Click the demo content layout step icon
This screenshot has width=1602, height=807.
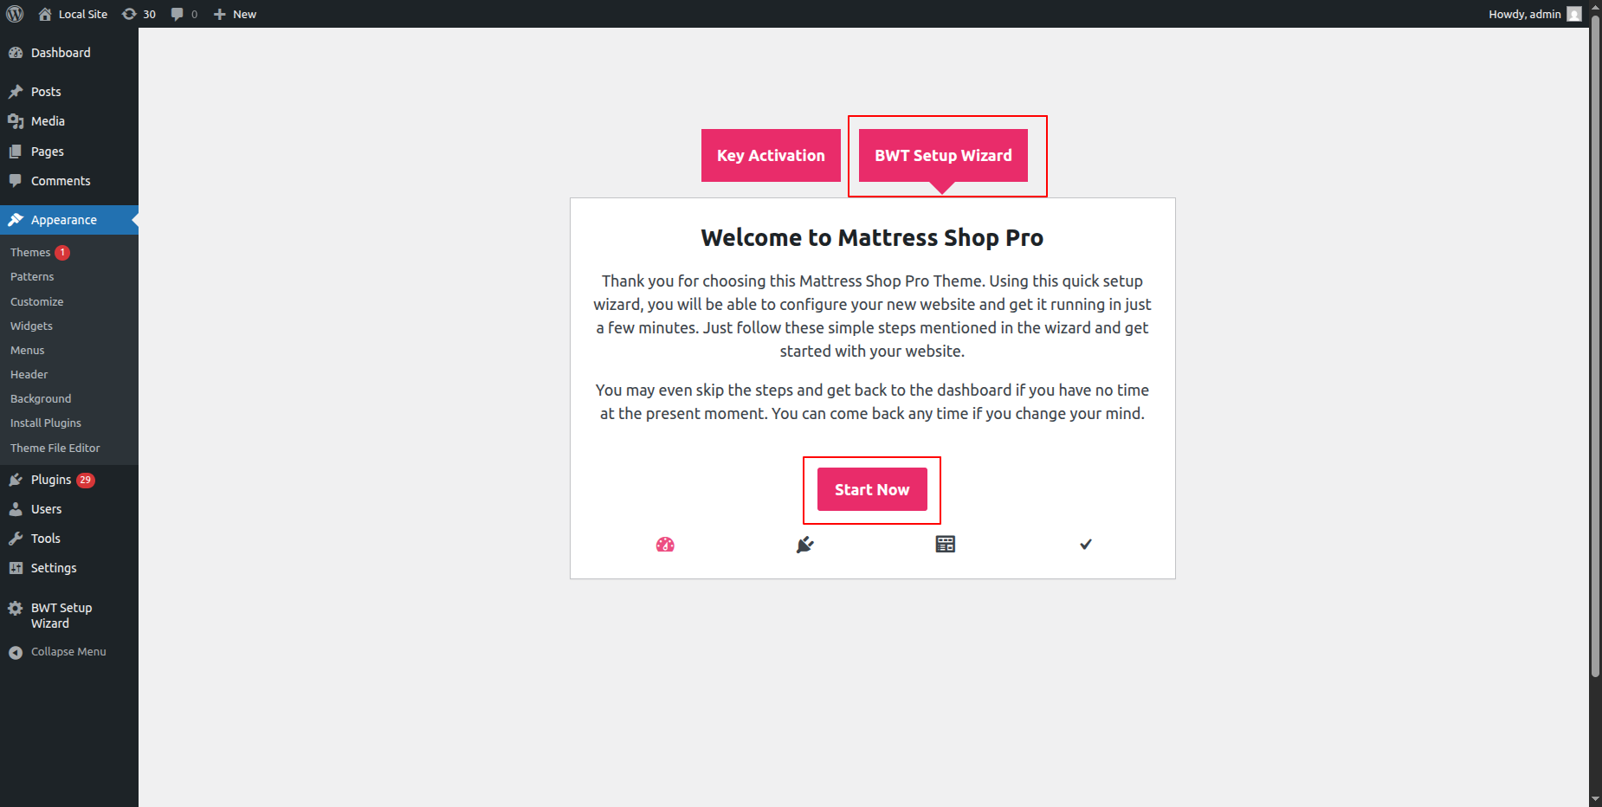[946, 545]
